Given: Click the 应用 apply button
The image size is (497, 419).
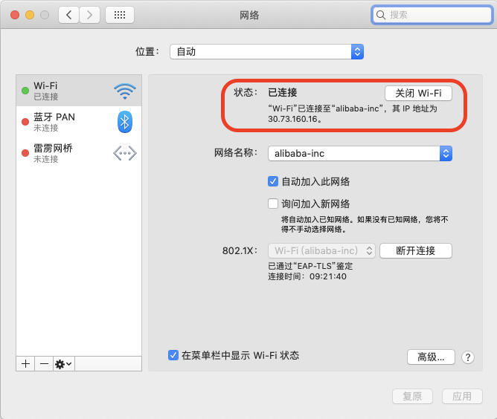Looking at the screenshot, I should point(462,396).
